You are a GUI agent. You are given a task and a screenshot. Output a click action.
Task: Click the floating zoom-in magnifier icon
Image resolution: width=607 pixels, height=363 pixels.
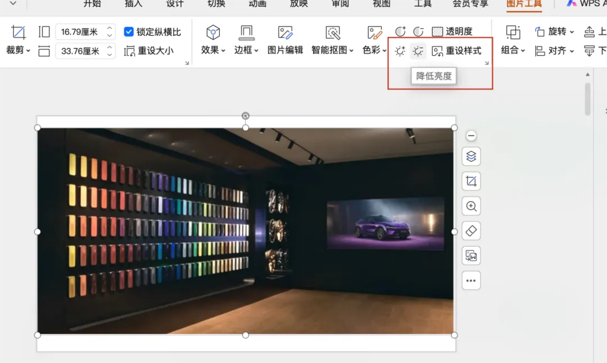(x=471, y=206)
